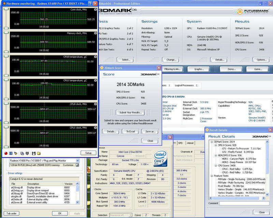
Task: Pause hardware monitoring with the pause icon
Action: coord(11,153)
